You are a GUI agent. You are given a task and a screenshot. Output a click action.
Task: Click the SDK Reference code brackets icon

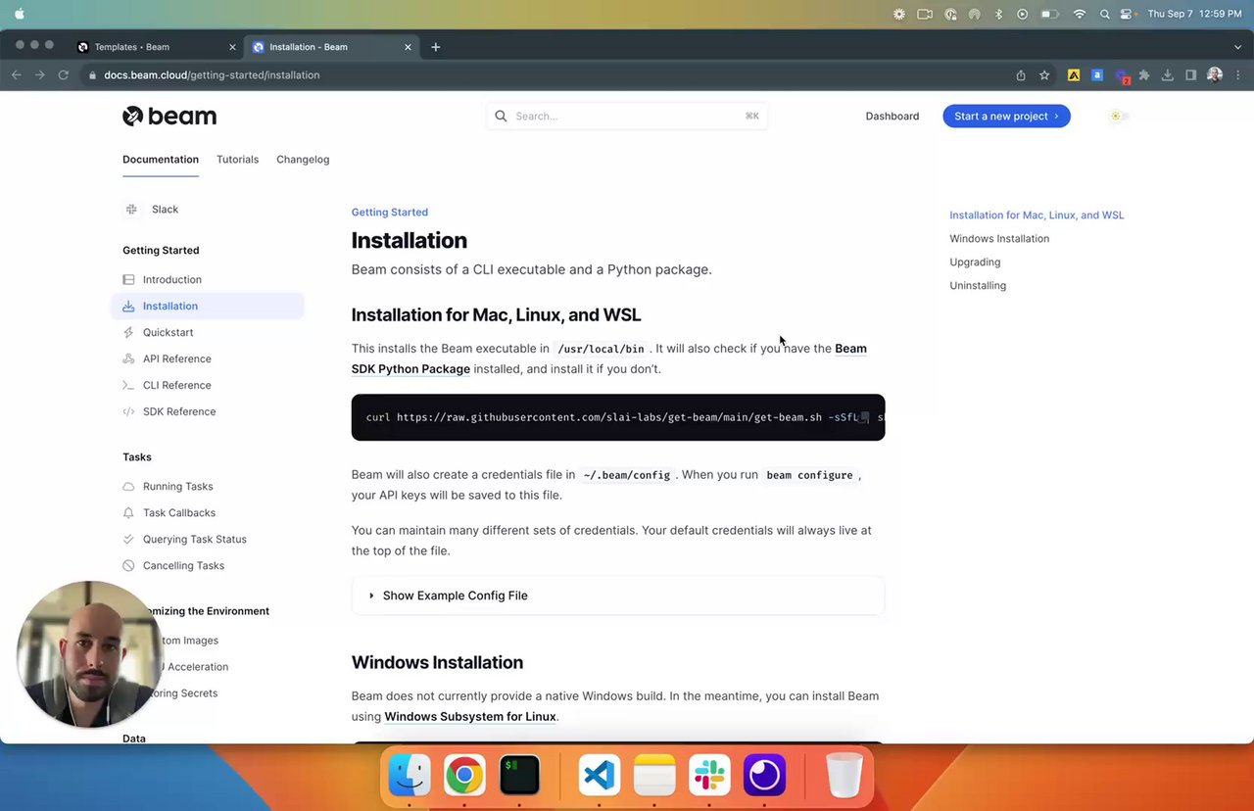(x=128, y=411)
